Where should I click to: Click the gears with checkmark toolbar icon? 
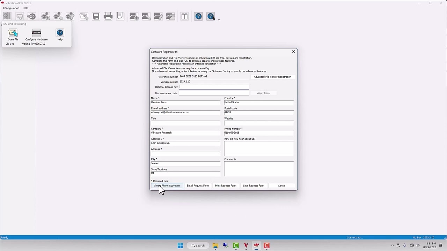(70, 16)
